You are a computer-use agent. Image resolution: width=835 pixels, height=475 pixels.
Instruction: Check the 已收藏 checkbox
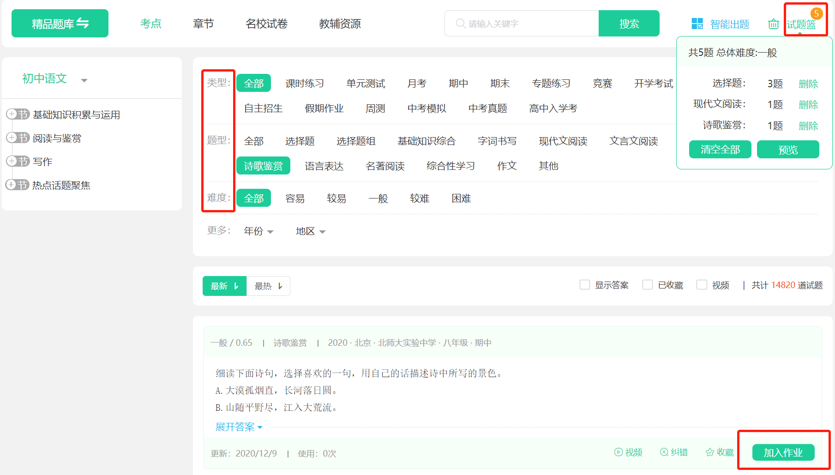[x=648, y=285]
